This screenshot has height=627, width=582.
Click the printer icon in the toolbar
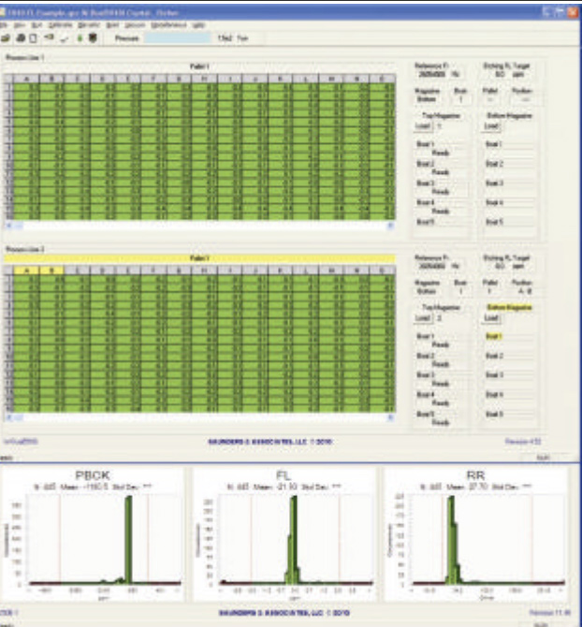coord(21,38)
